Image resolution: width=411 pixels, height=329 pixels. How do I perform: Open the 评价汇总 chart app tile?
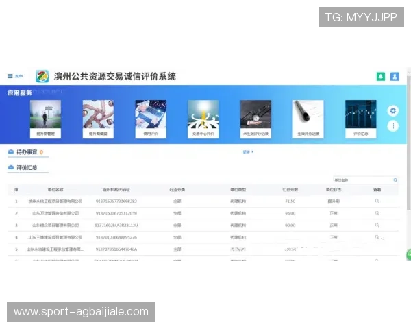click(361, 119)
